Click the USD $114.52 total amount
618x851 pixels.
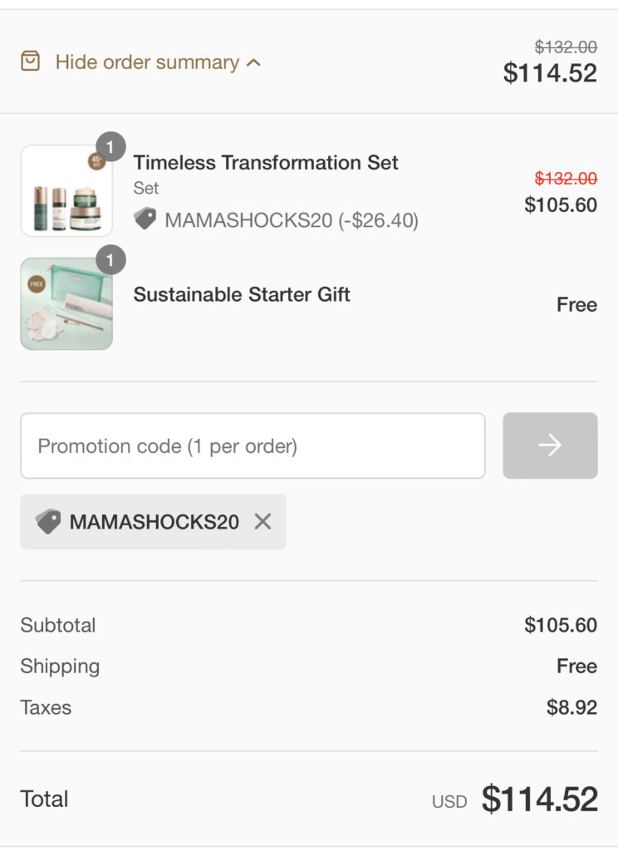[x=539, y=799]
